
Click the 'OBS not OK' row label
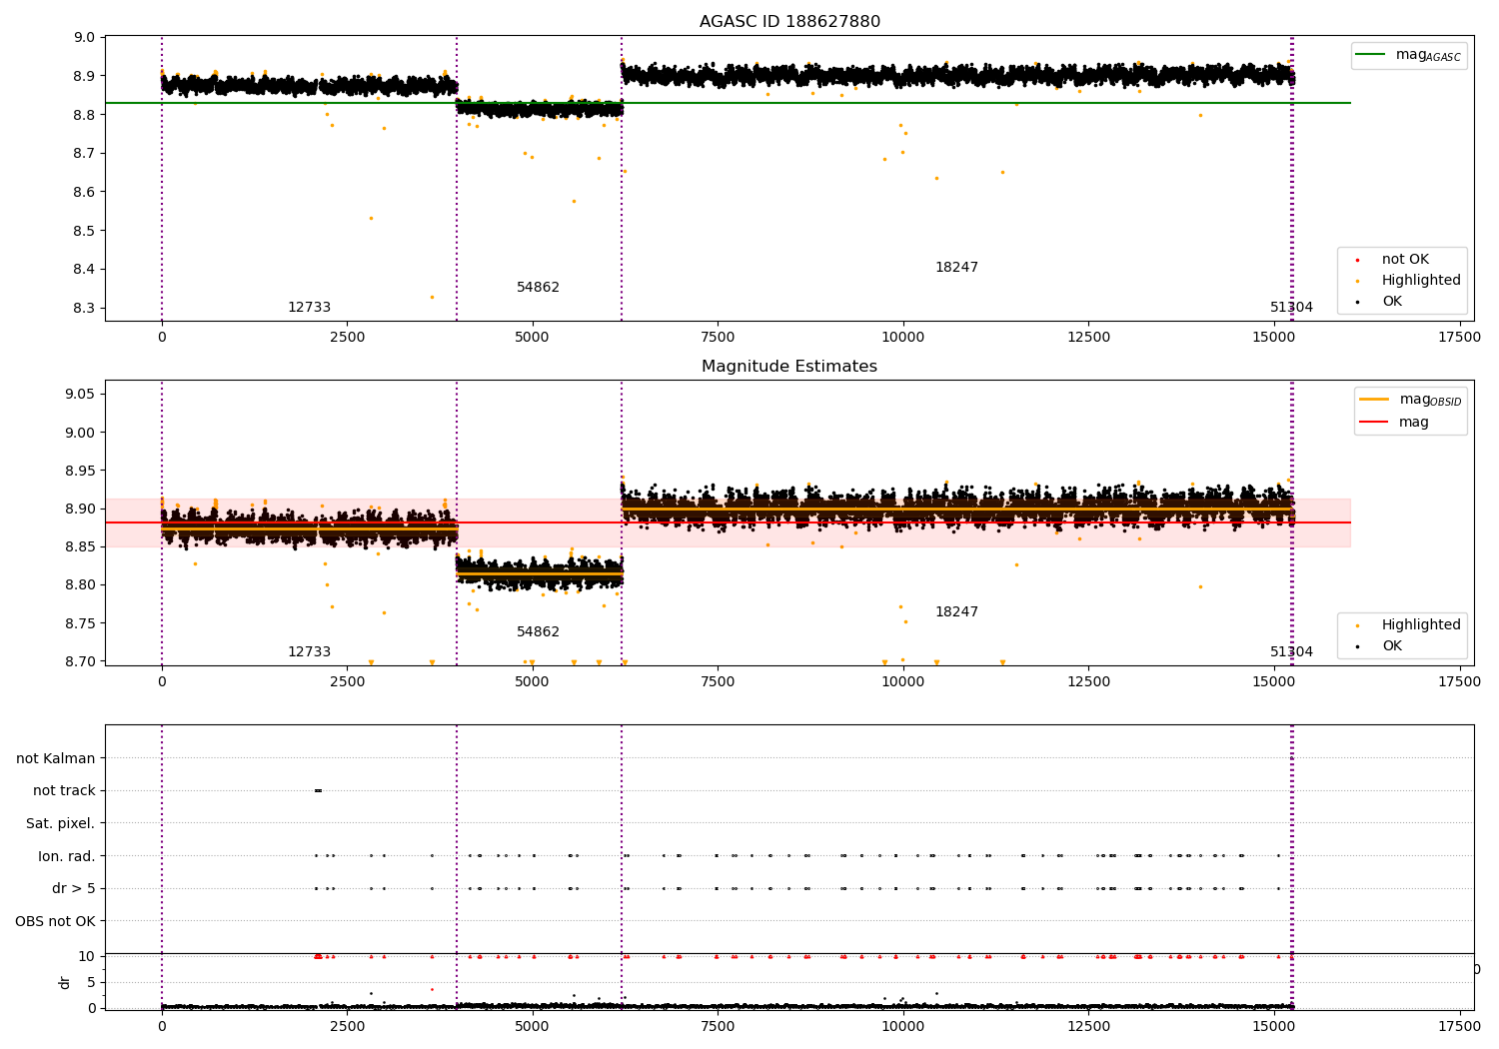pos(56,921)
